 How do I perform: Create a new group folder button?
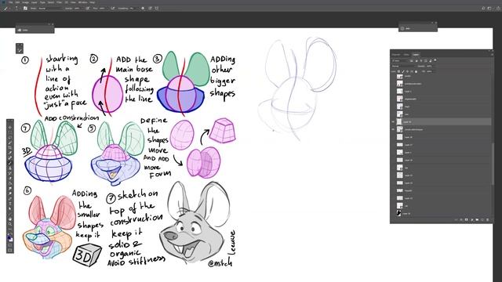[x=477, y=219]
